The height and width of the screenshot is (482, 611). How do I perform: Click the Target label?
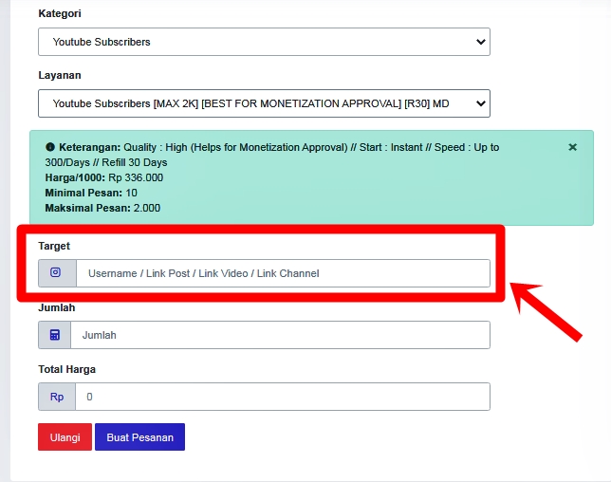[x=54, y=247]
